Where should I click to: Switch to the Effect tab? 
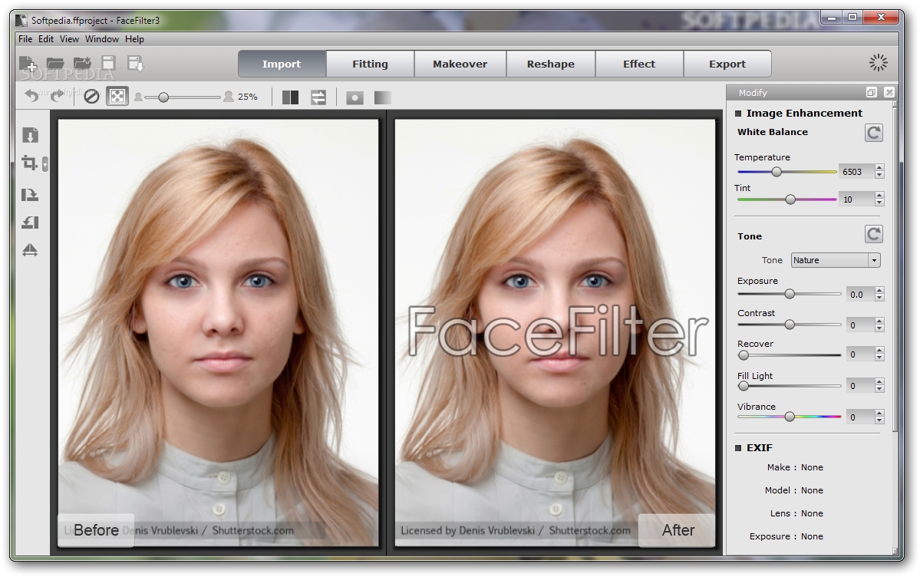(x=639, y=64)
